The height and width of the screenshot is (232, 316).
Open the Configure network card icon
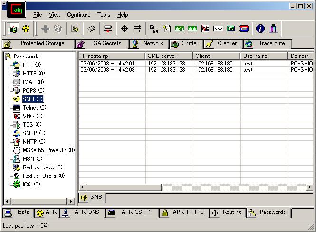pyautogui.click(x=75, y=29)
